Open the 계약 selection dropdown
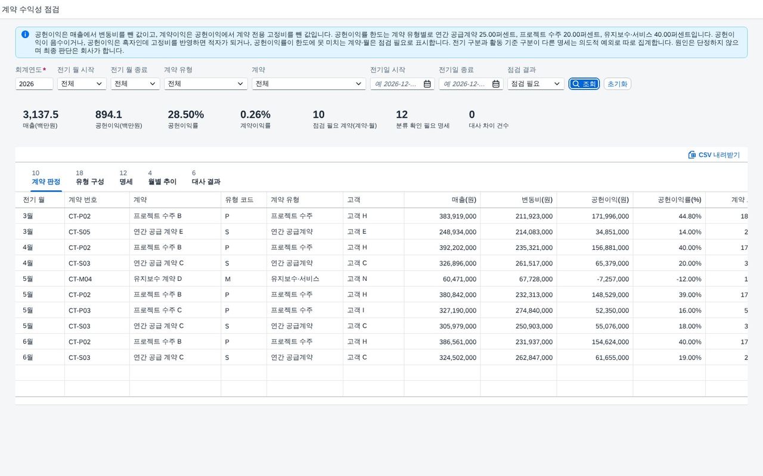The height and width of the screenshot is (476, 763). (x=309, y=84)
